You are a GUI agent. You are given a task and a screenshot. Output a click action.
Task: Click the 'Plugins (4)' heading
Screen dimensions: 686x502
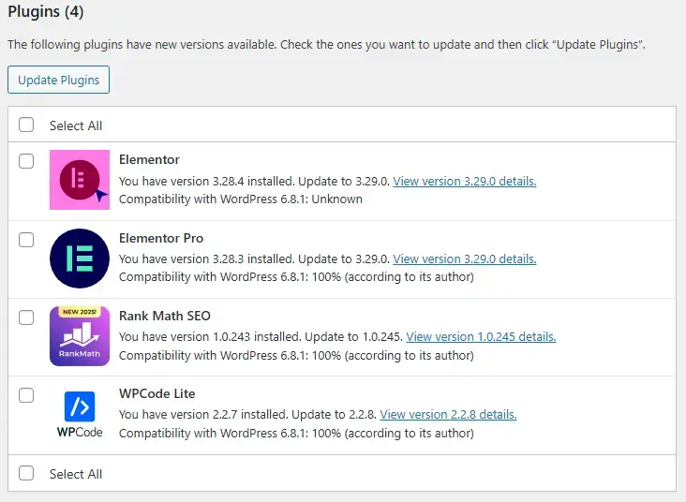(46, 11)
